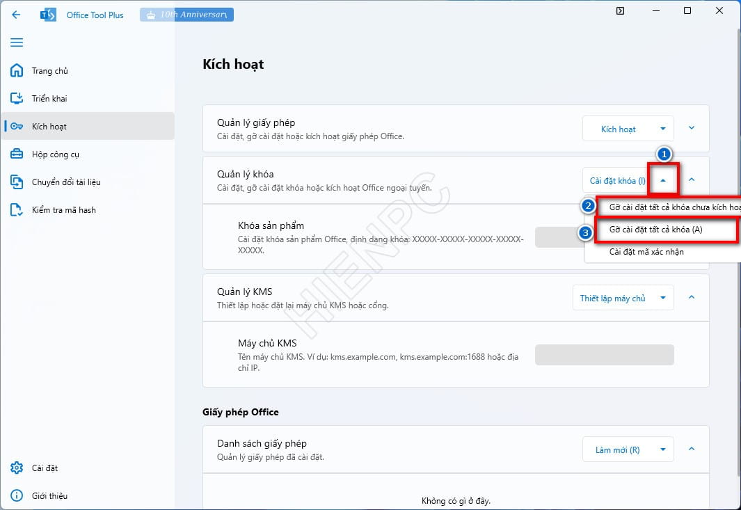Toggle the hamburger navigation menu
Viewport: 741px width, 510px height.
[17, 42]
